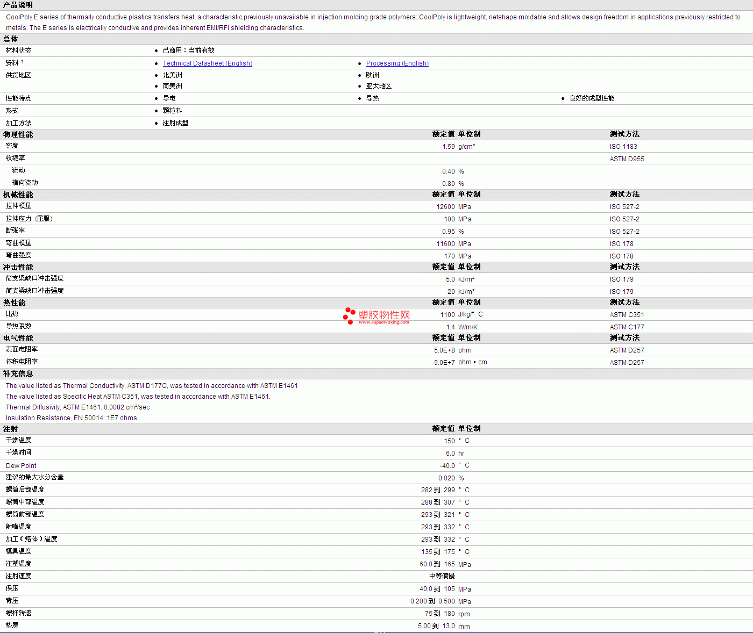Select the 'Dew Point' row label
Viewport: 753px width, 633px height.
tap(21, 466)
